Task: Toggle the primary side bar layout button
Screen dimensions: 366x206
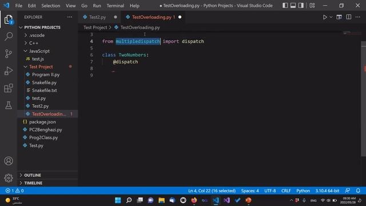Action: (285, 5)
